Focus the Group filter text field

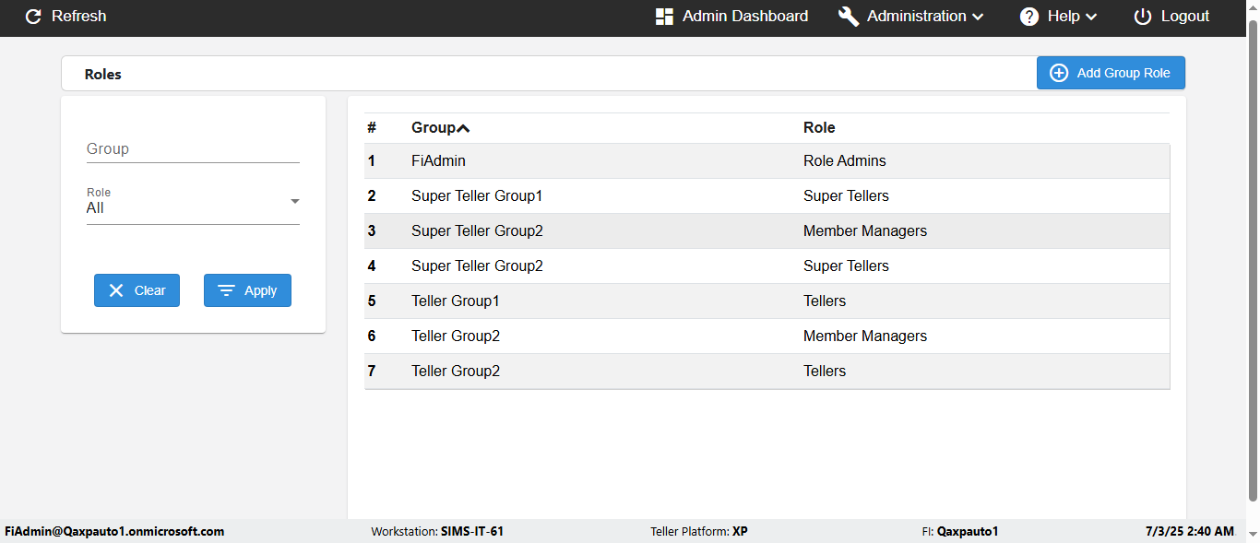(x=193, y=149)
